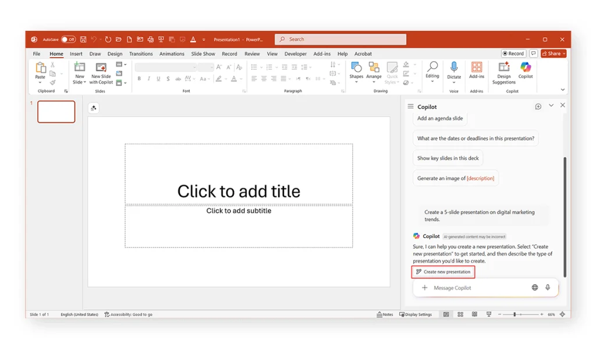Click the Save icon in title bar
The image size is (596, 340).
point(83,40)
